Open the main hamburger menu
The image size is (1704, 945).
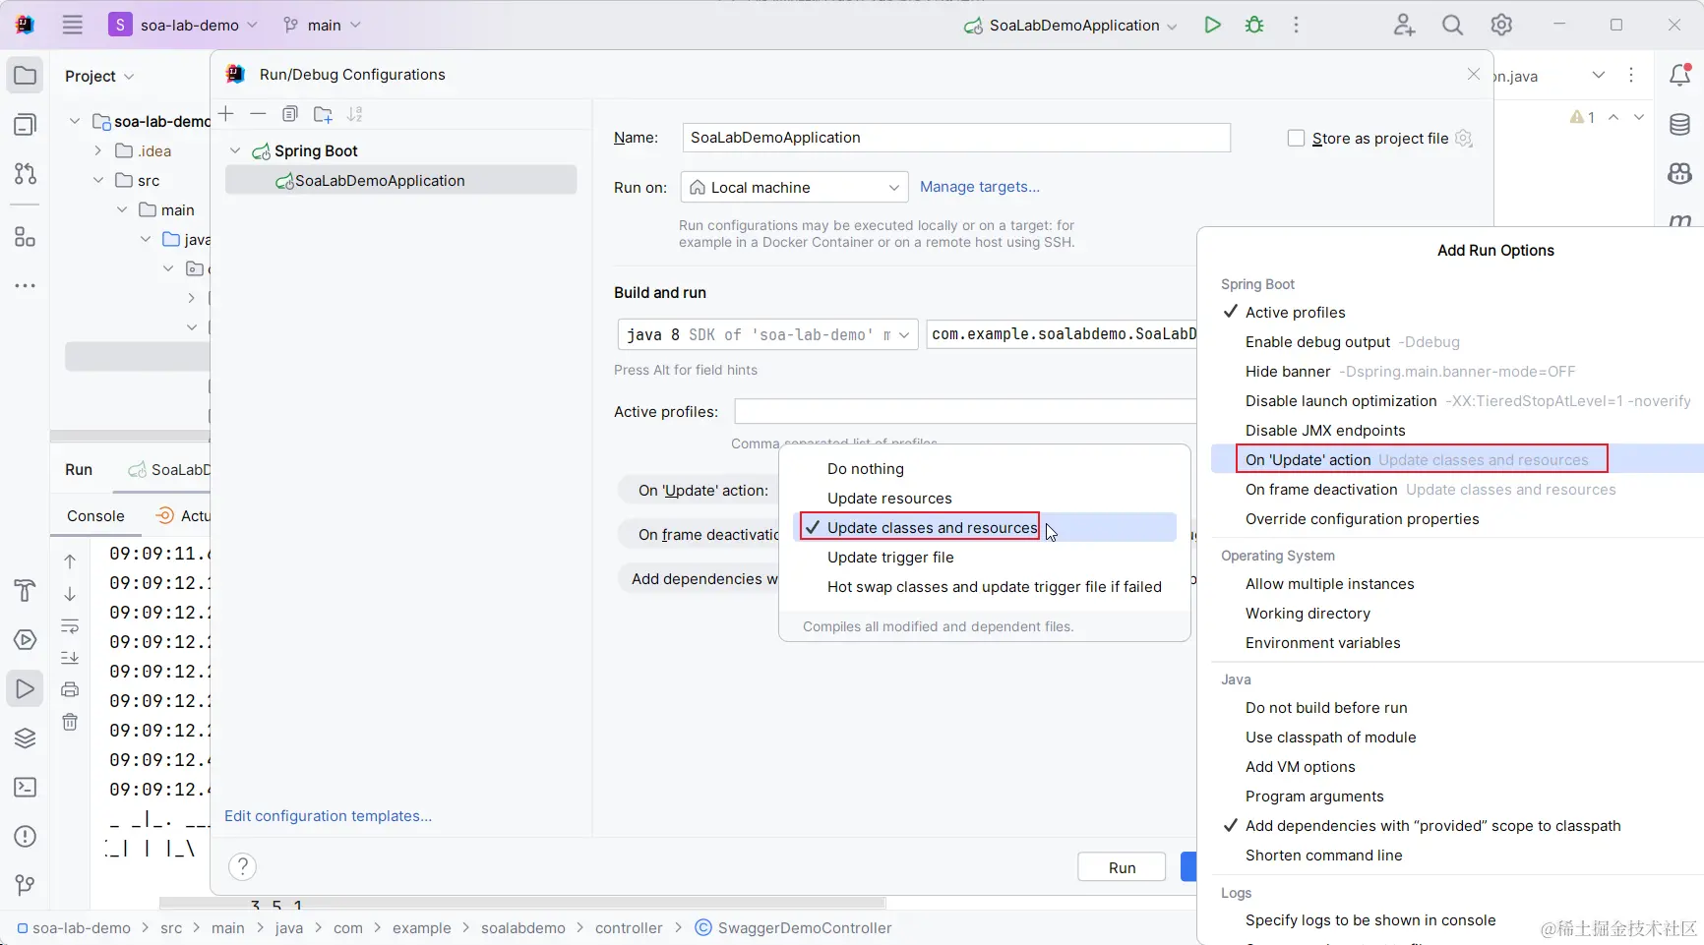coord(73,25)
